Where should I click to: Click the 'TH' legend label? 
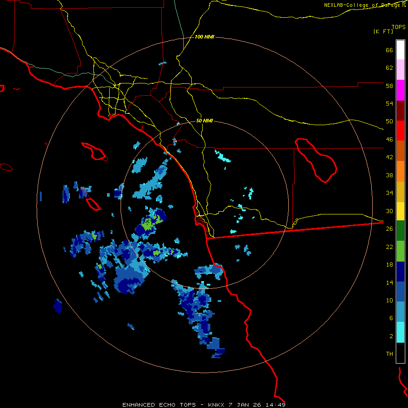coord(389,354)
